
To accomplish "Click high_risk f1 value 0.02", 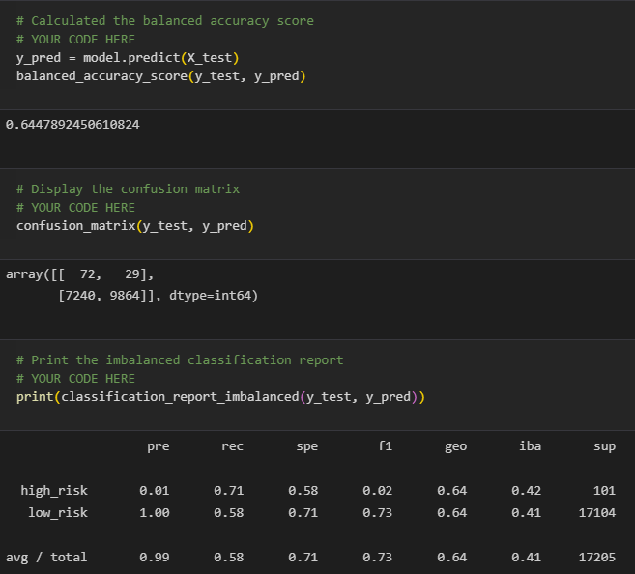I will (x=378, y=491).
